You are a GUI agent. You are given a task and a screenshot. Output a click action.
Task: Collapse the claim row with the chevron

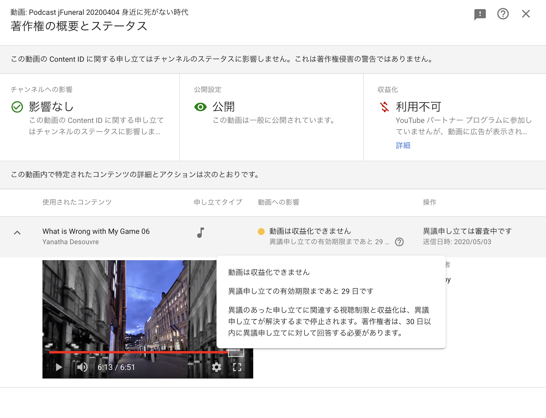(x=17, y=233)
